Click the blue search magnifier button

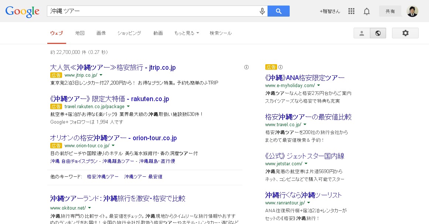coord(279,11)
